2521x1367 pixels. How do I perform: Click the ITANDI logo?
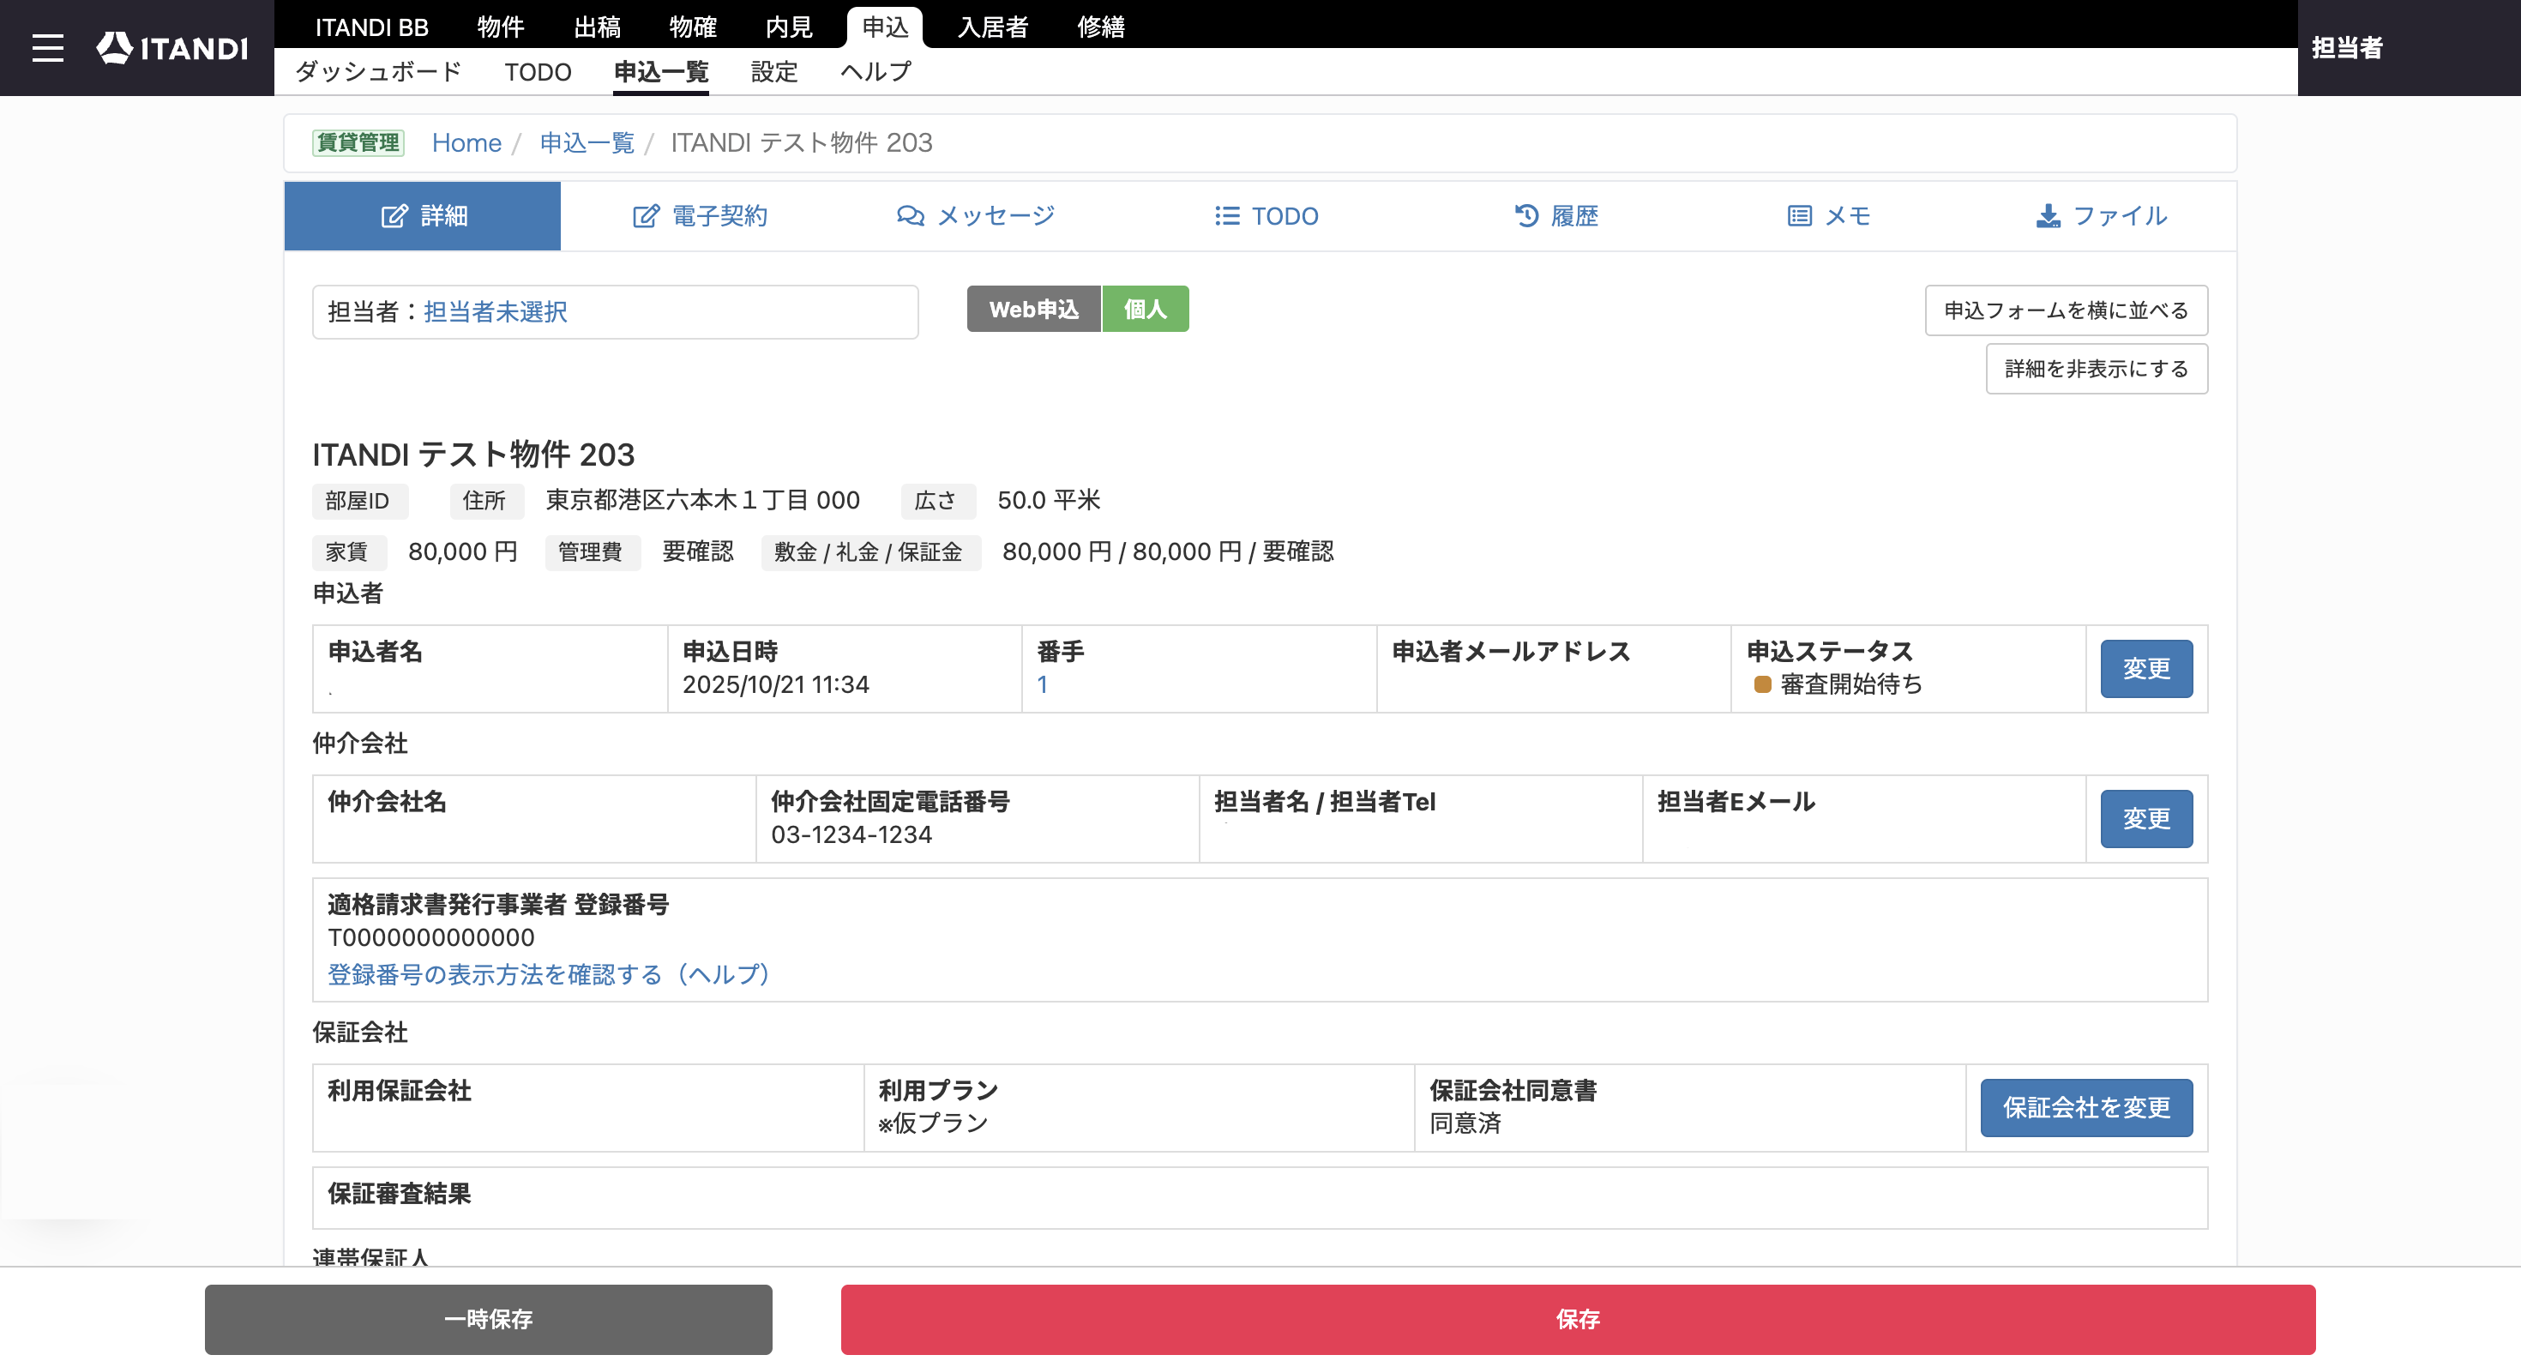(x=172, y=48)
